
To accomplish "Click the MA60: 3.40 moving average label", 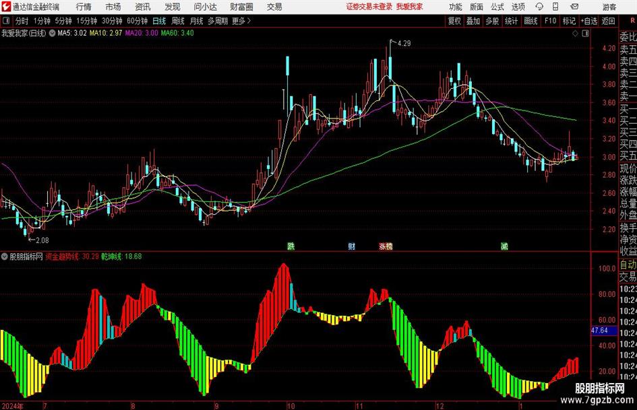I will [177, 33].
